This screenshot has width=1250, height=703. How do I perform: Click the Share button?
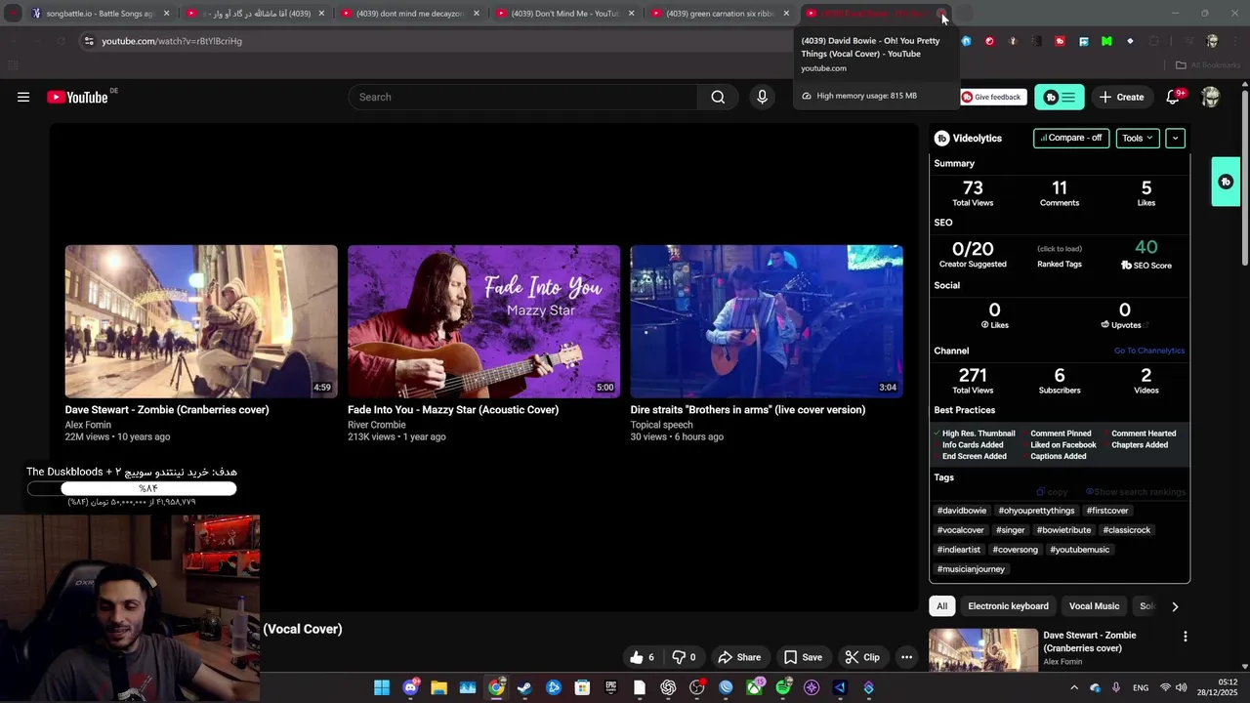pyautogui.click(x=738, y=657)
